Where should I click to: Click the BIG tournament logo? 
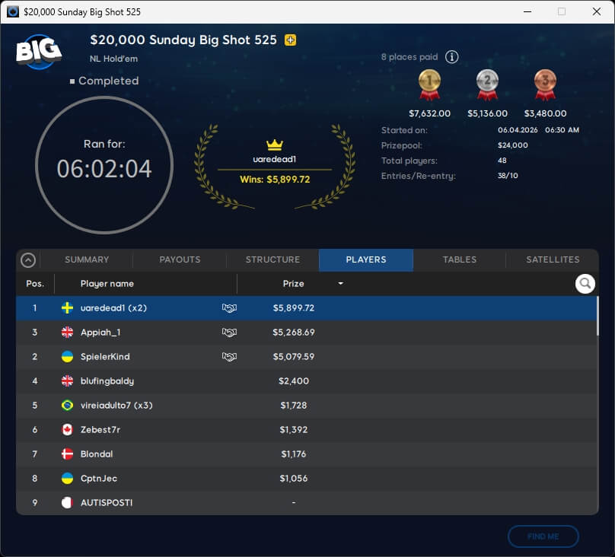point(38,51)
